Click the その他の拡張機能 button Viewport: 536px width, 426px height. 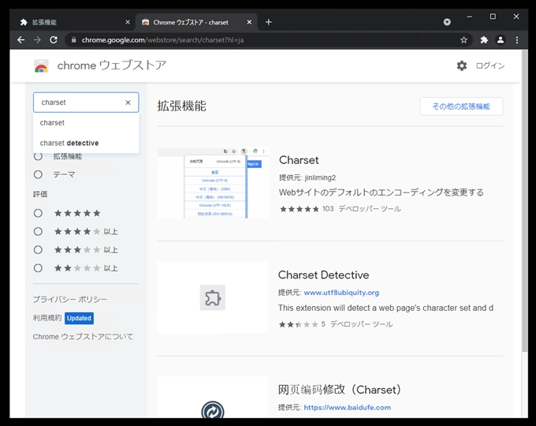[461, 106]
